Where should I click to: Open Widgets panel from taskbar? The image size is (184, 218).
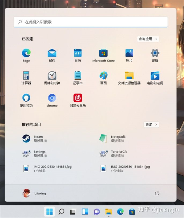click(85, 212)
